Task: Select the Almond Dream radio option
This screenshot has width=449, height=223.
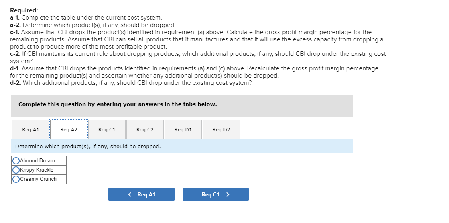Action: pos(16,161)
